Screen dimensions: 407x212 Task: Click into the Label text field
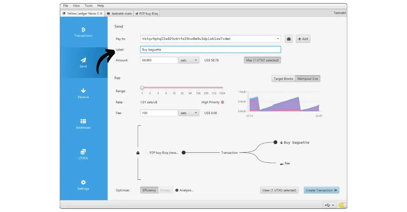coord(210,50)
